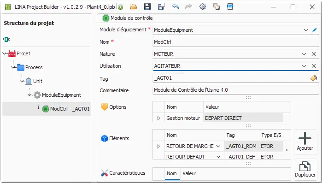Open the RETOUR DEFAUT dropdown arrow

(x=218, y=157)
